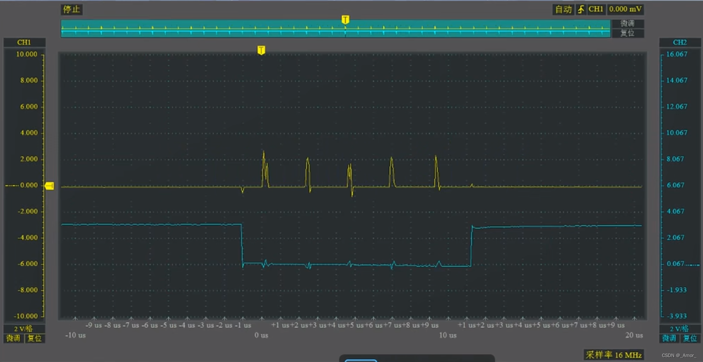The width and height of the screenshot is (703, 362).
Task: Click the 10 us time axis label
Action: [448, 335]
